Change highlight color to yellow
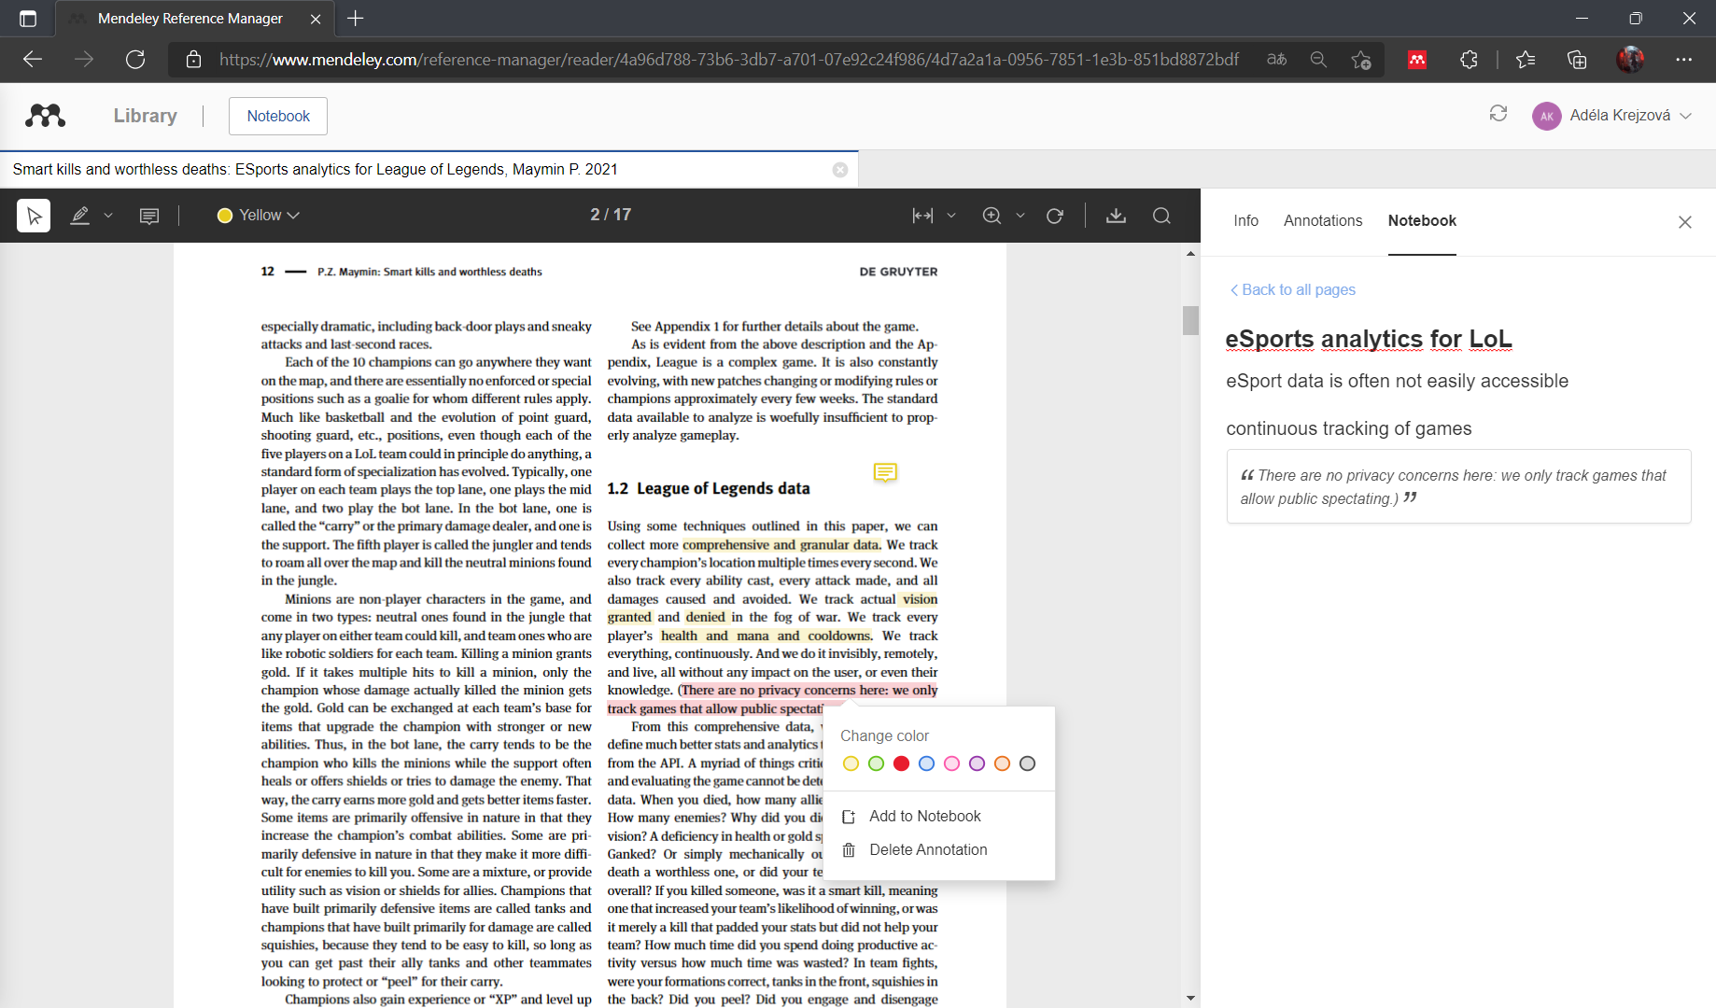Image resolution: width=1716 pixels, height=1008 pixels. (851, 763)
